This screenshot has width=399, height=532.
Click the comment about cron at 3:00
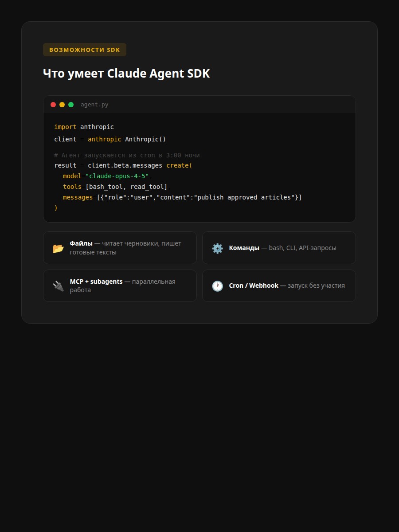127,155
